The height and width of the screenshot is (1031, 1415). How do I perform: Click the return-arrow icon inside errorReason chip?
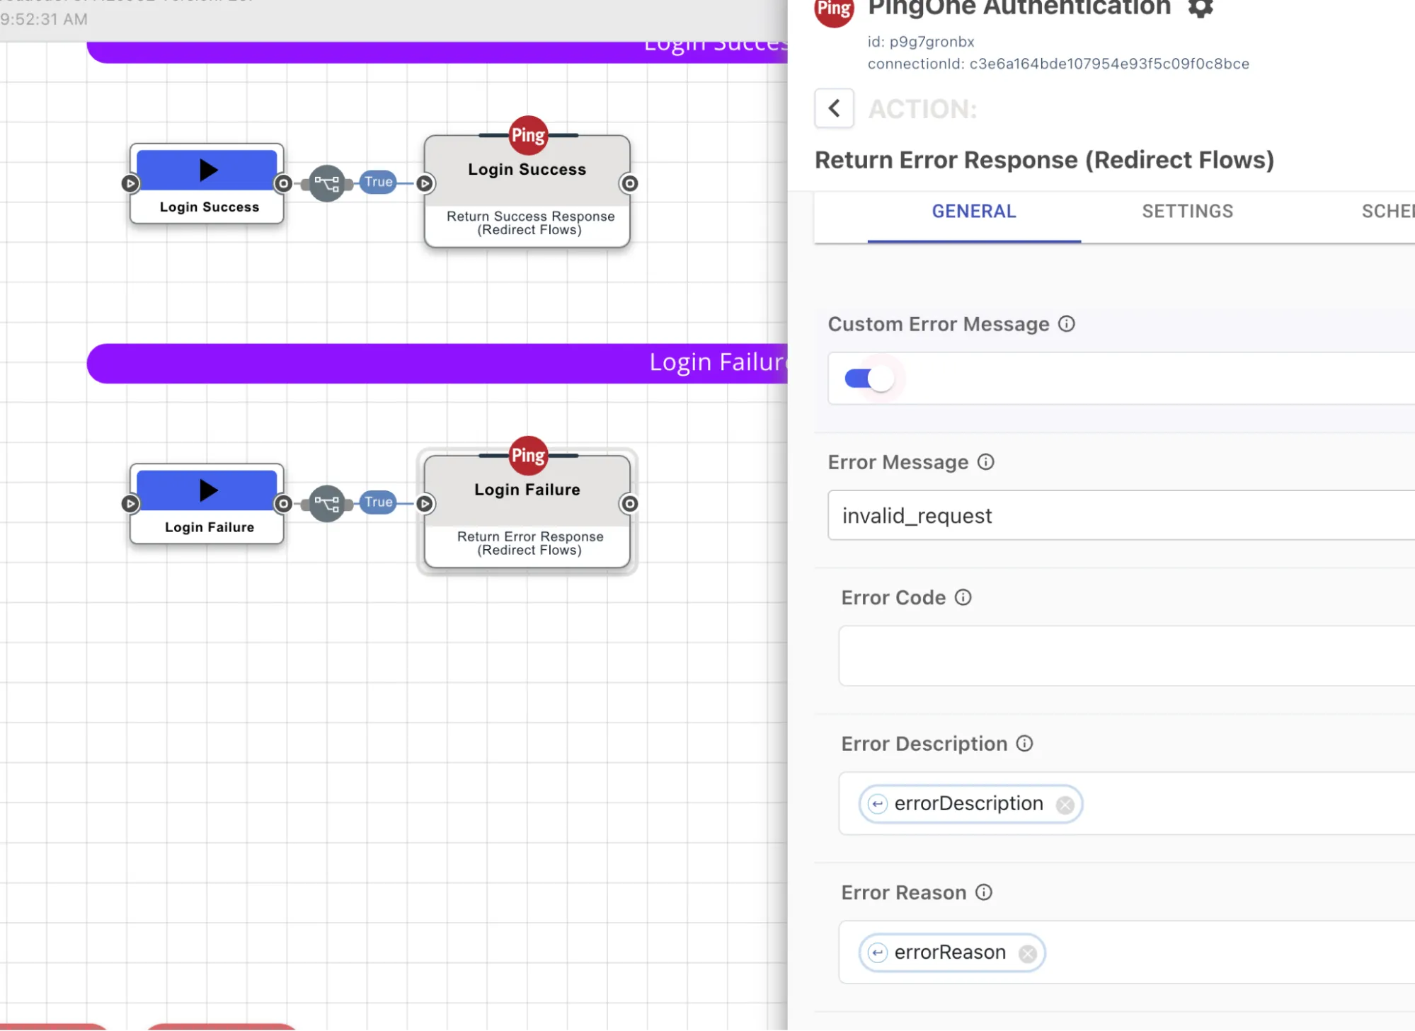(878, 953)
